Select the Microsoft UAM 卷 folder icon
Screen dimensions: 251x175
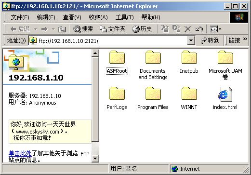coord(225,57)
